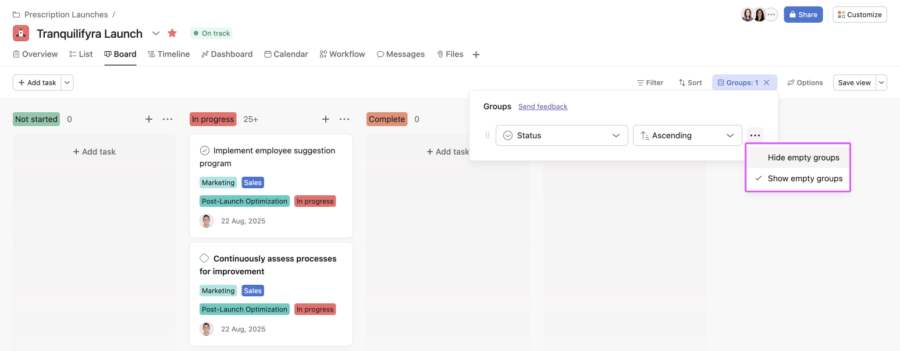Click the members overflow ellipsis near avatars

pos(771,15)
